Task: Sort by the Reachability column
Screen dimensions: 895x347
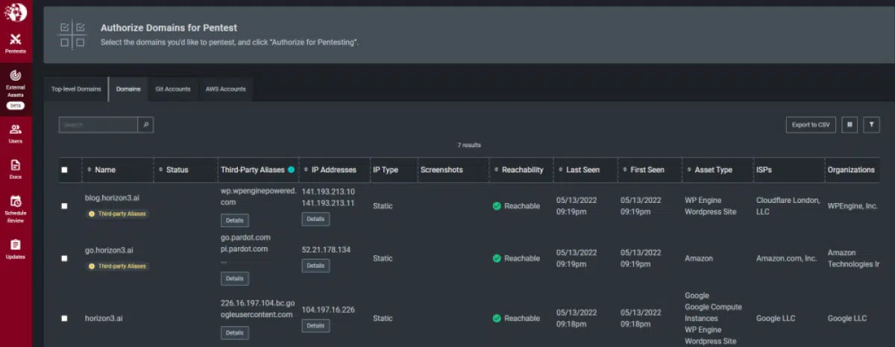Action: (x=518, y=169)
